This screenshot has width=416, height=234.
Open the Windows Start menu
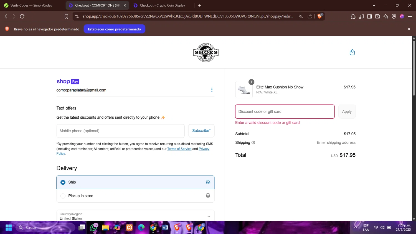[x=9, y=228]
